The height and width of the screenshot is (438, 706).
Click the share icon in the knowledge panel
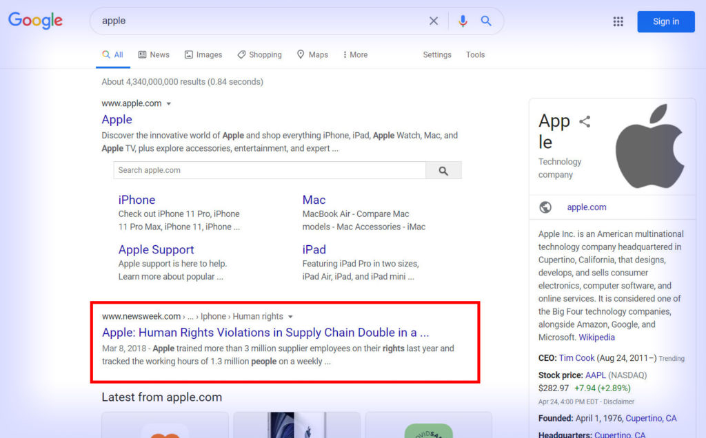point(585,121)
